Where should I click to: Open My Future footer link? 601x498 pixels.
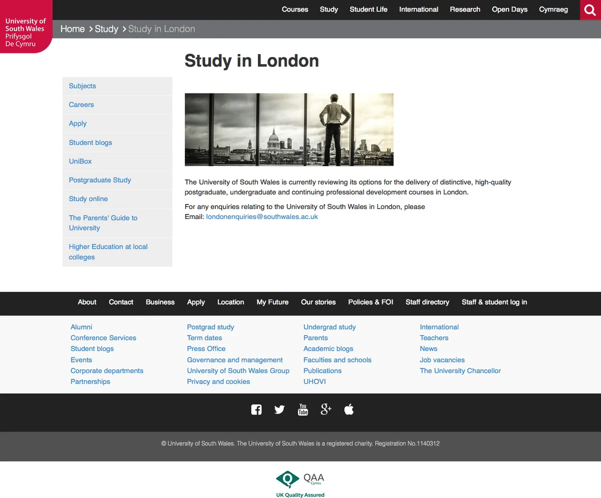[x=272, y=302]
